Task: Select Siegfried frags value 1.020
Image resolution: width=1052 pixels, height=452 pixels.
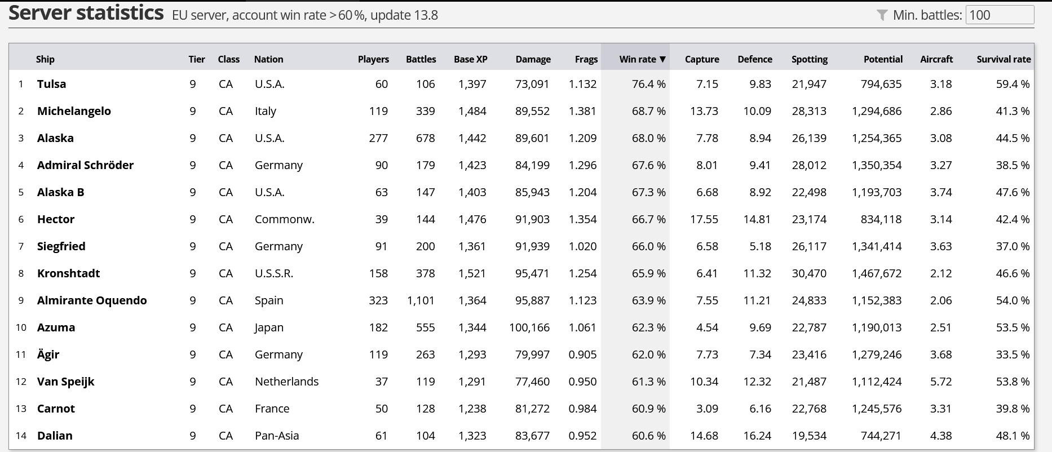Action: pyautogui.click(x=582, y=246)
